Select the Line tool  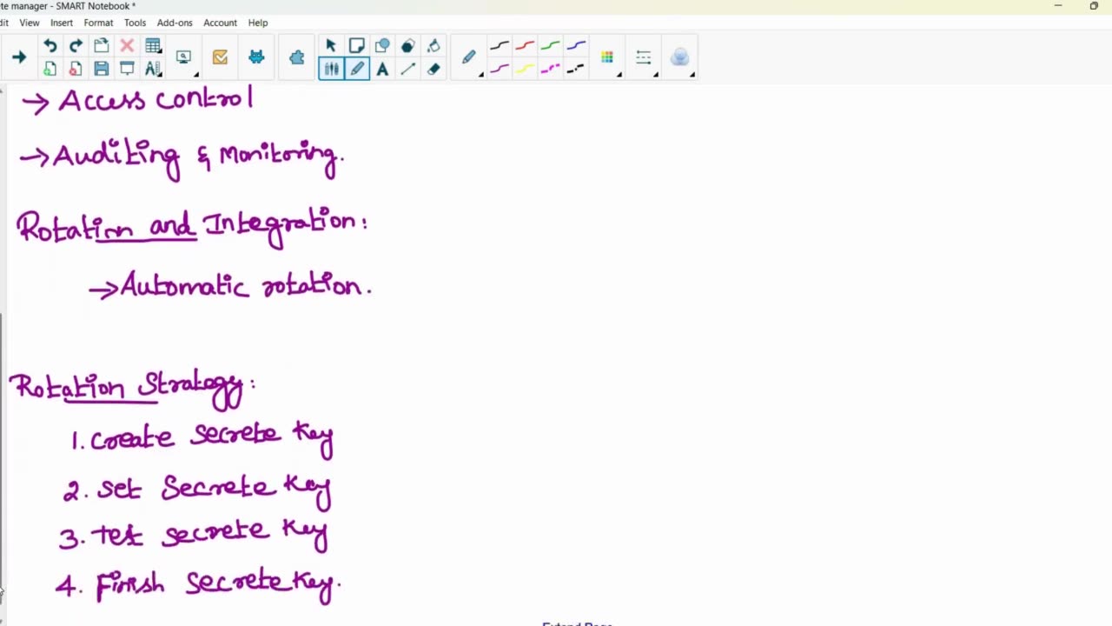[x=407, y=69]
